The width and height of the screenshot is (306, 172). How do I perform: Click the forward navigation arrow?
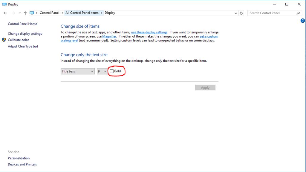coord(13,13)
